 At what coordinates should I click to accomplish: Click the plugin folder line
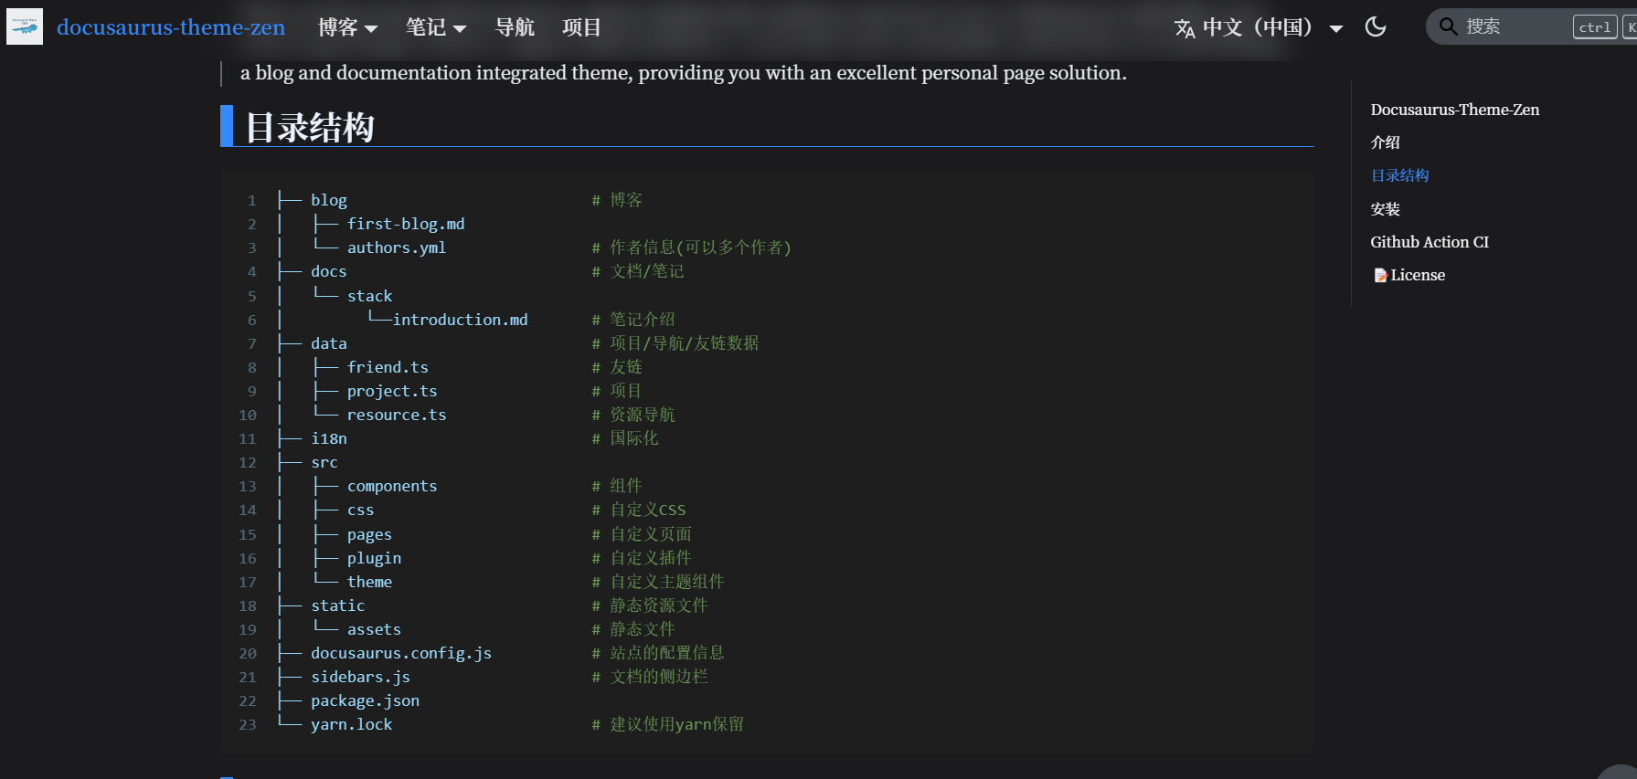point(374,558)
